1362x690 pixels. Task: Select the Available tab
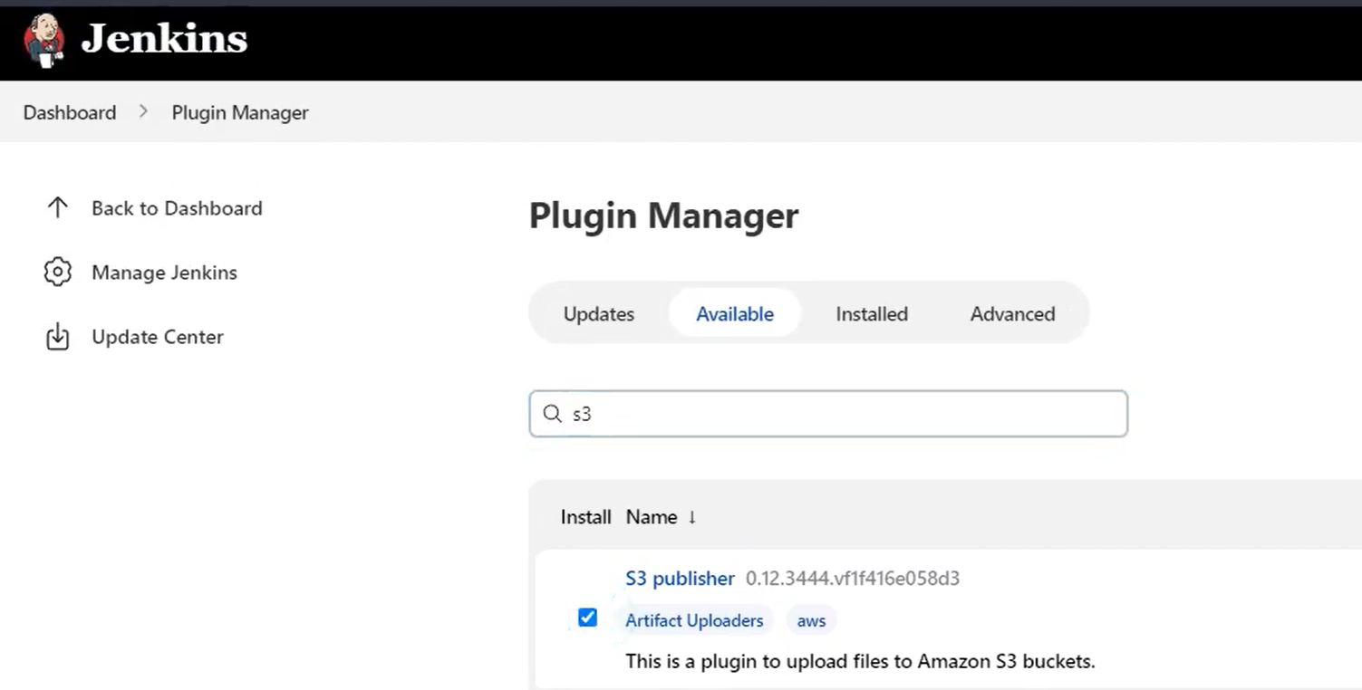pos(735,314)
